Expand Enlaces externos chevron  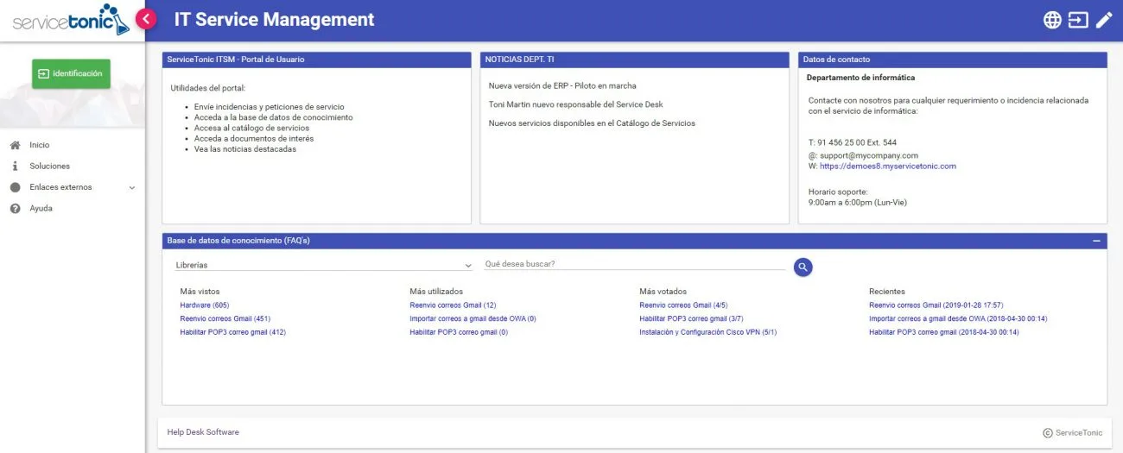click(132, 187)
